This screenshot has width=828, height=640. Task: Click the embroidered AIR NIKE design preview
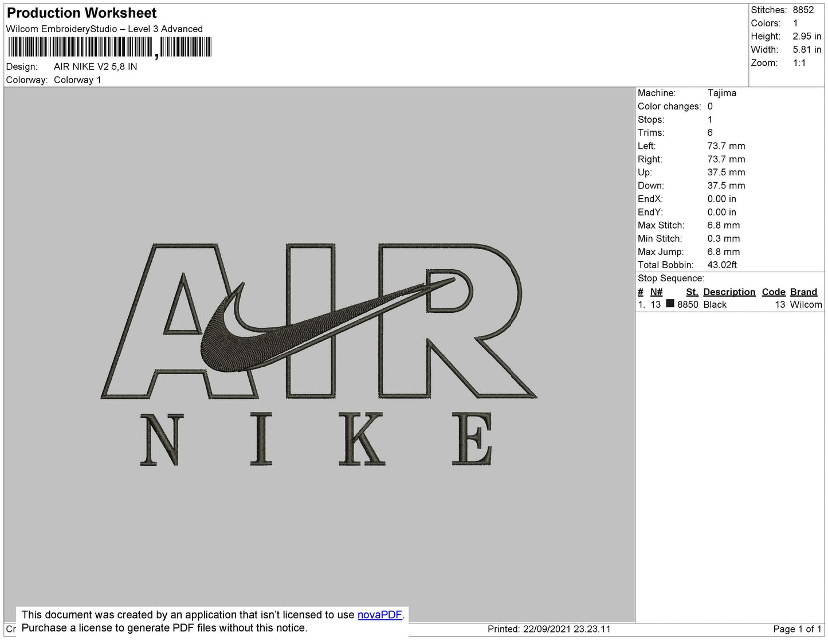click(x=319, y=355)
